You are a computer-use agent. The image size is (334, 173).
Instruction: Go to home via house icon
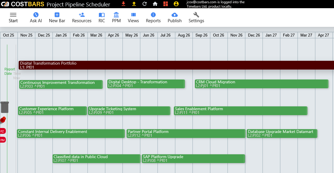155,4
